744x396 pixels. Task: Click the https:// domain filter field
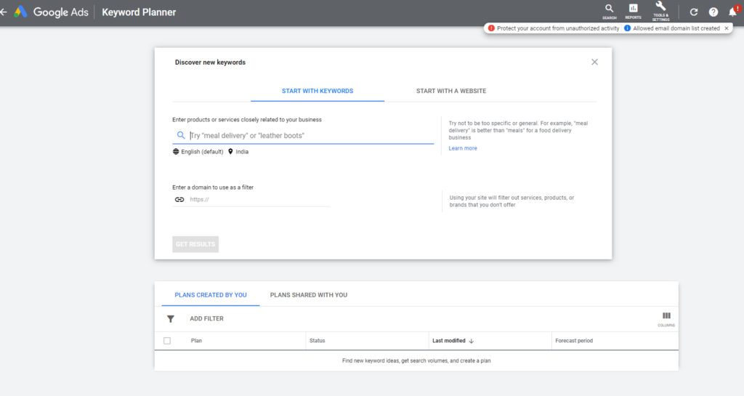pyautogui.click(x=259, y=200)
